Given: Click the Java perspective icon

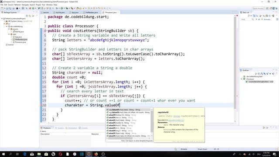Looking at the screenshot, I should tap(273, 8).
